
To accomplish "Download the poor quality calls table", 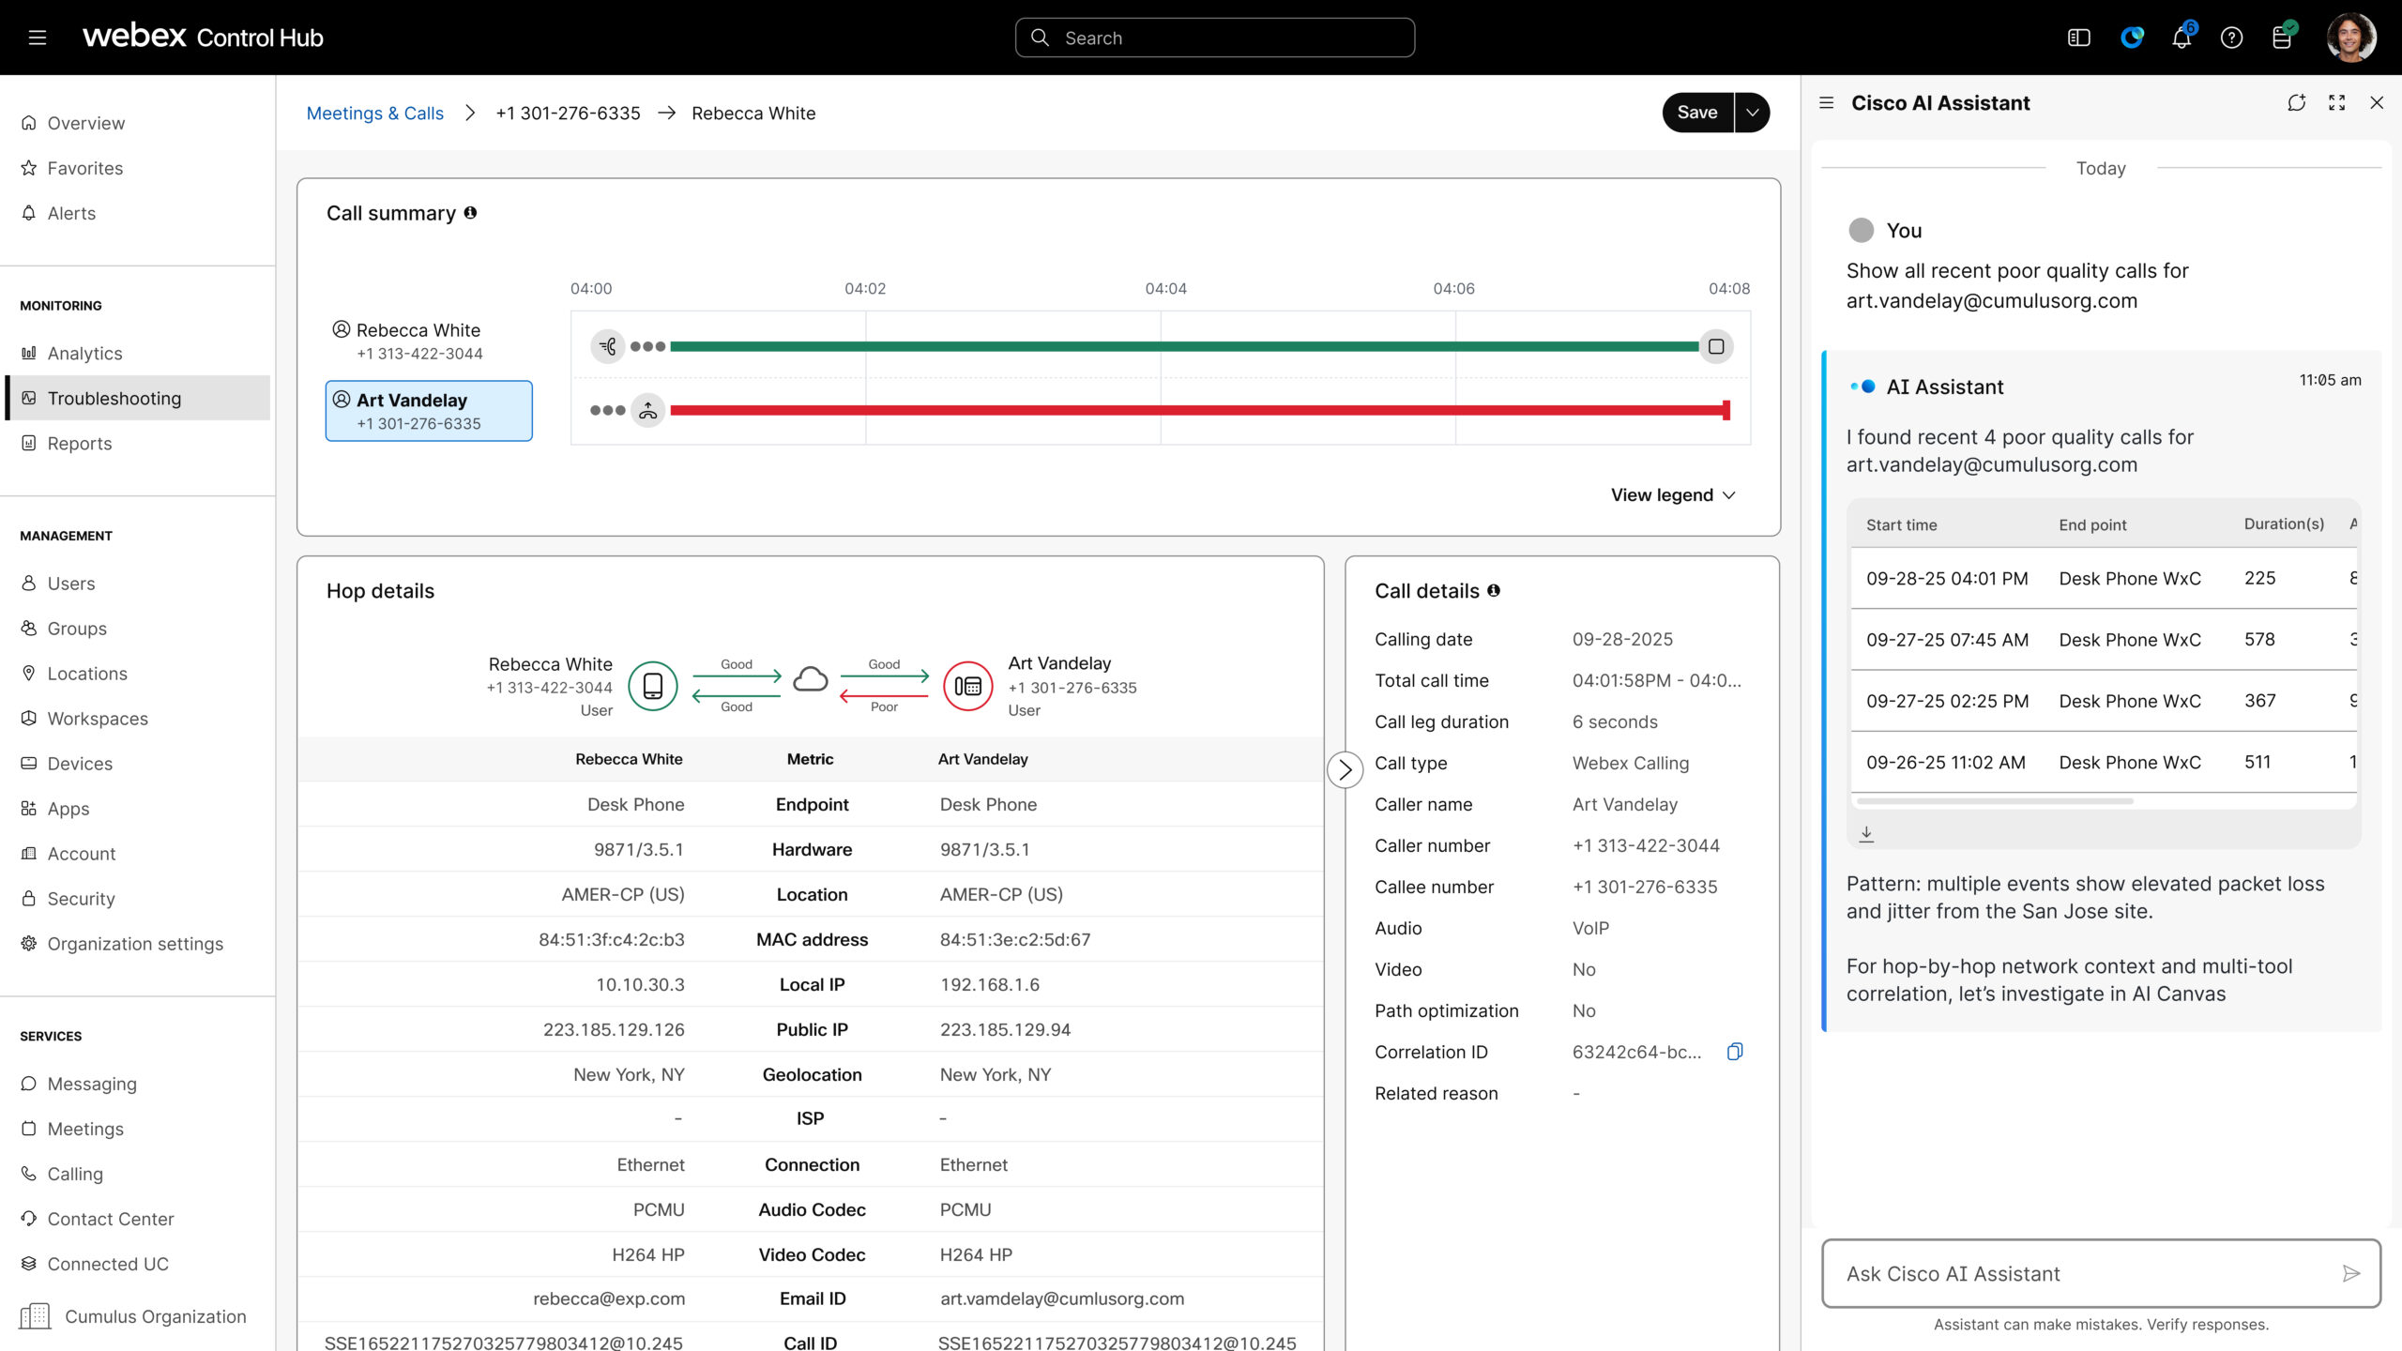I will (x=1866, y=833).
